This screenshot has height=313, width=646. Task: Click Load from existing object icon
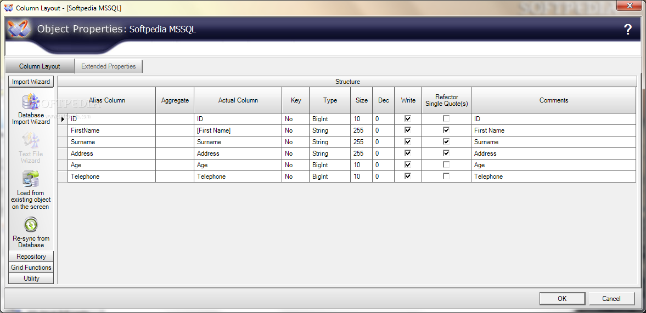click(x=31, y=179)
